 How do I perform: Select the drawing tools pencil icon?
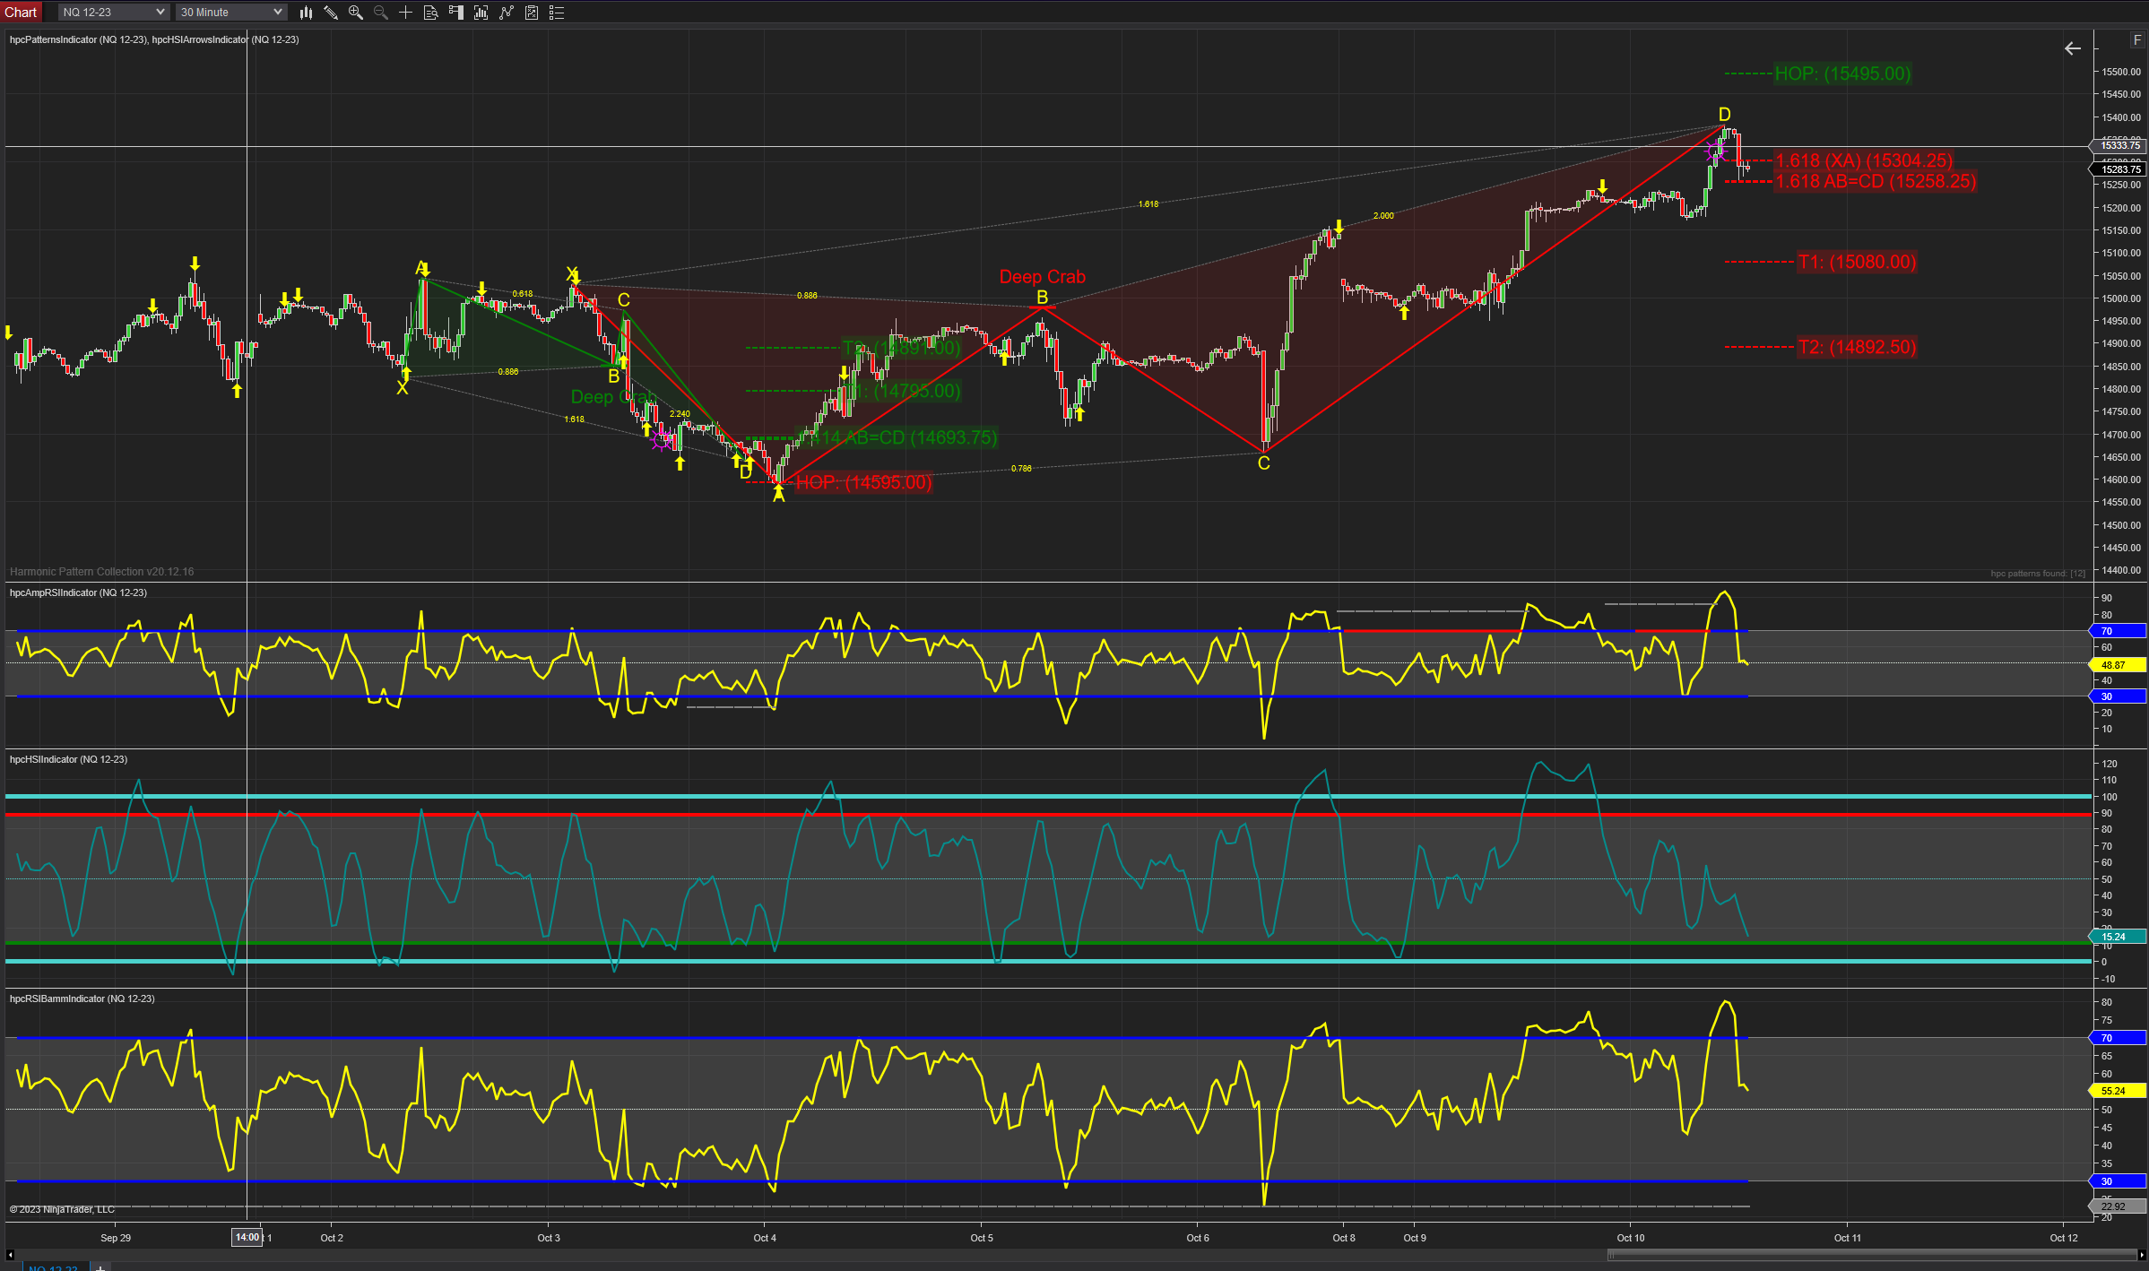[x=331, y=13]
